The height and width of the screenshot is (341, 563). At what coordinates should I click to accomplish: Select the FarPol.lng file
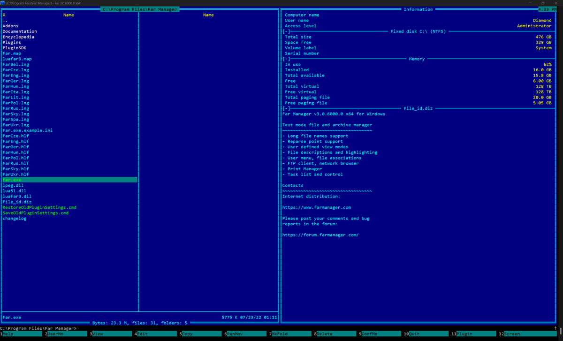coord(69,103)
